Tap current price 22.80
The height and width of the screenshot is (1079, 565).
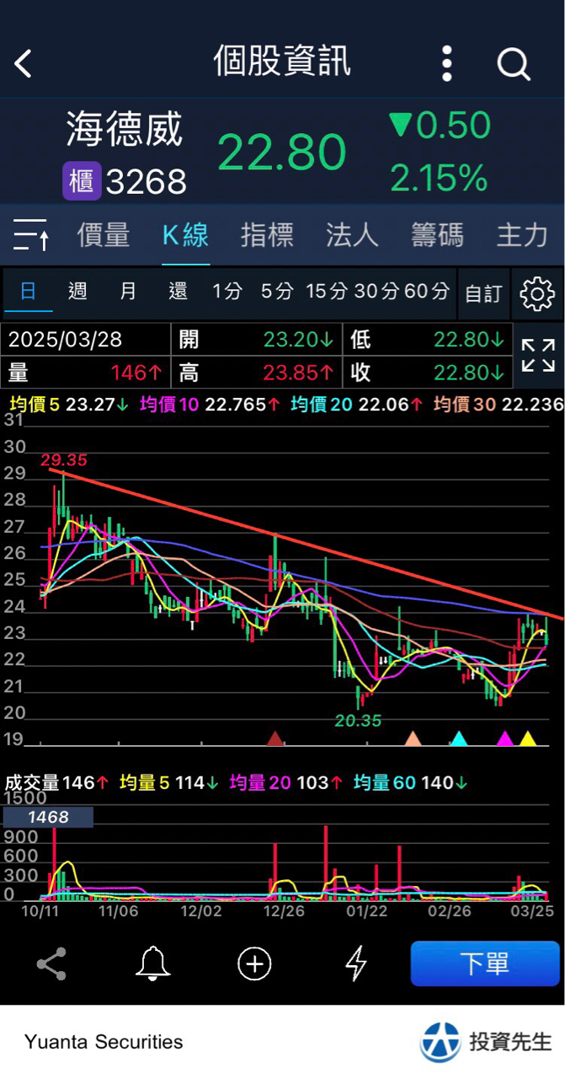click(282, 153)
